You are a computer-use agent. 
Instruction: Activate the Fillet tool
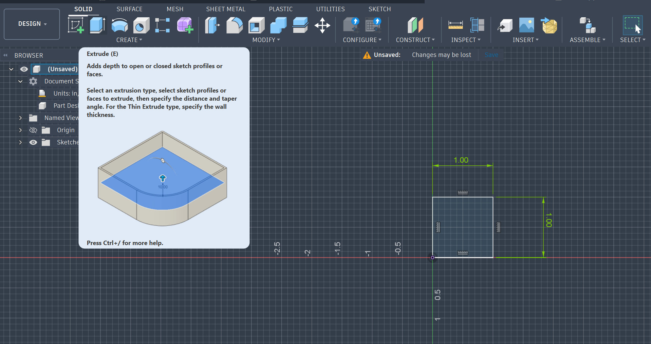click(235, 25)
